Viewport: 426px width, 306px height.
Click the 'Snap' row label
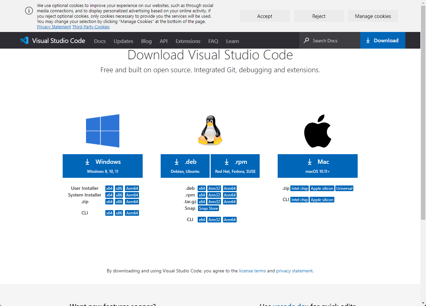coord(190,208)
